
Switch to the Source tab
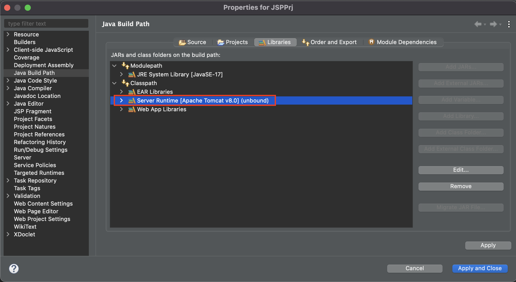tap(193, 42)
